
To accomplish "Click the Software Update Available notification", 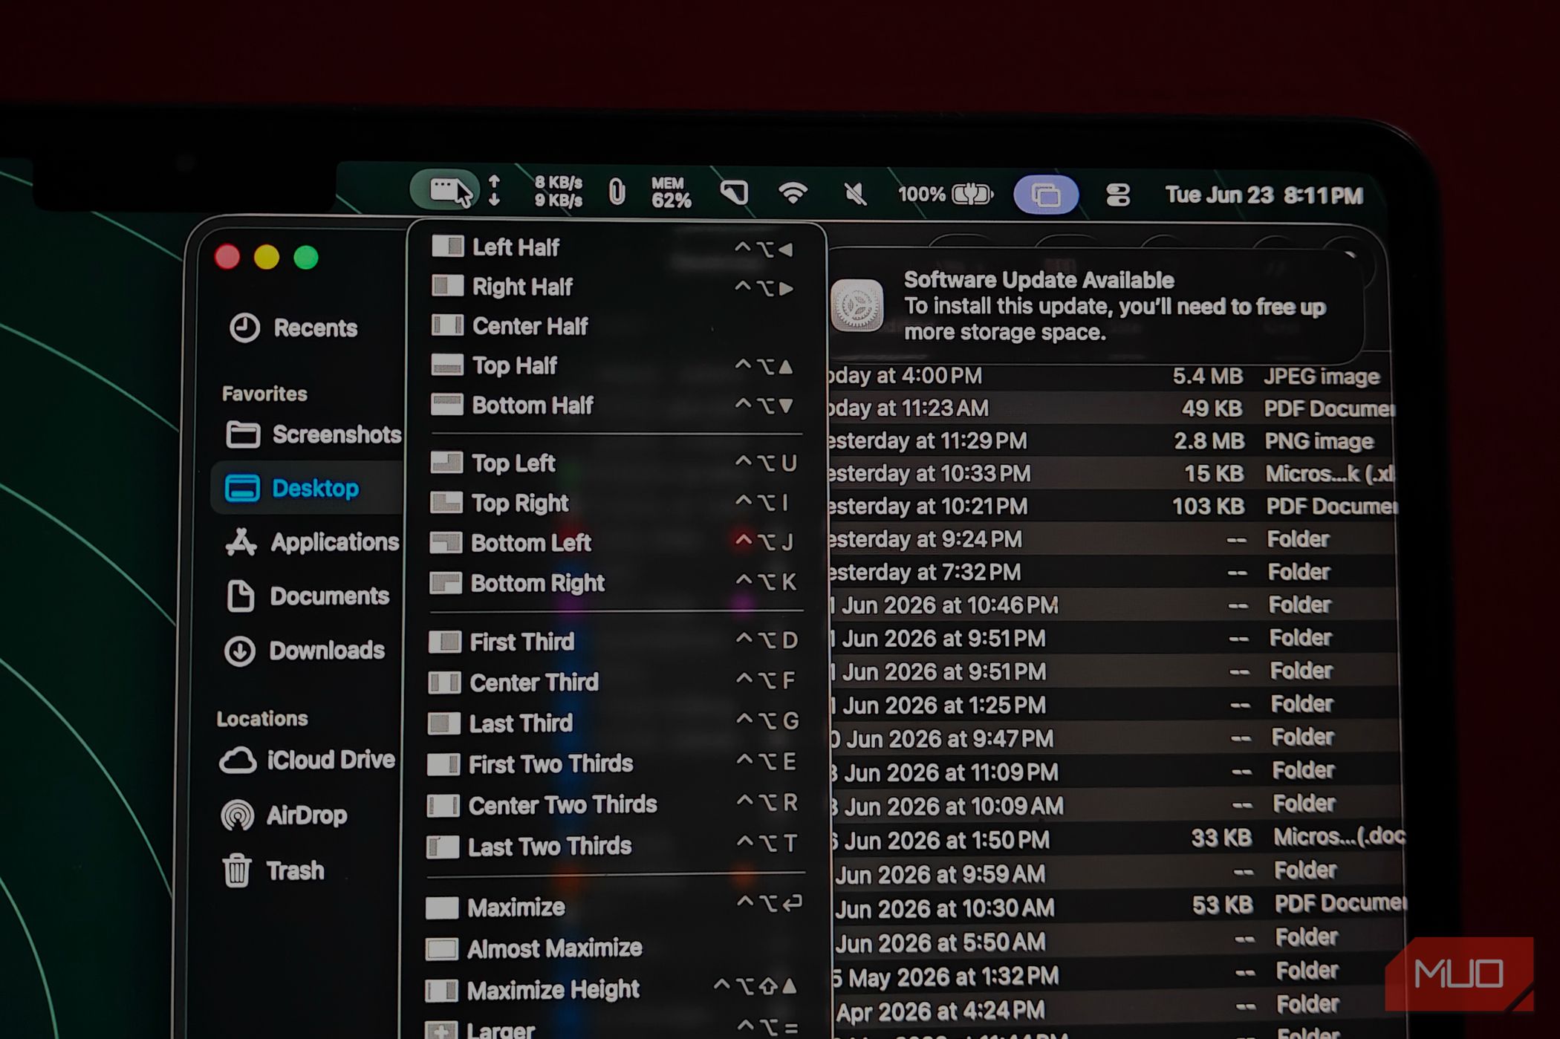I will pos(1096,306).
